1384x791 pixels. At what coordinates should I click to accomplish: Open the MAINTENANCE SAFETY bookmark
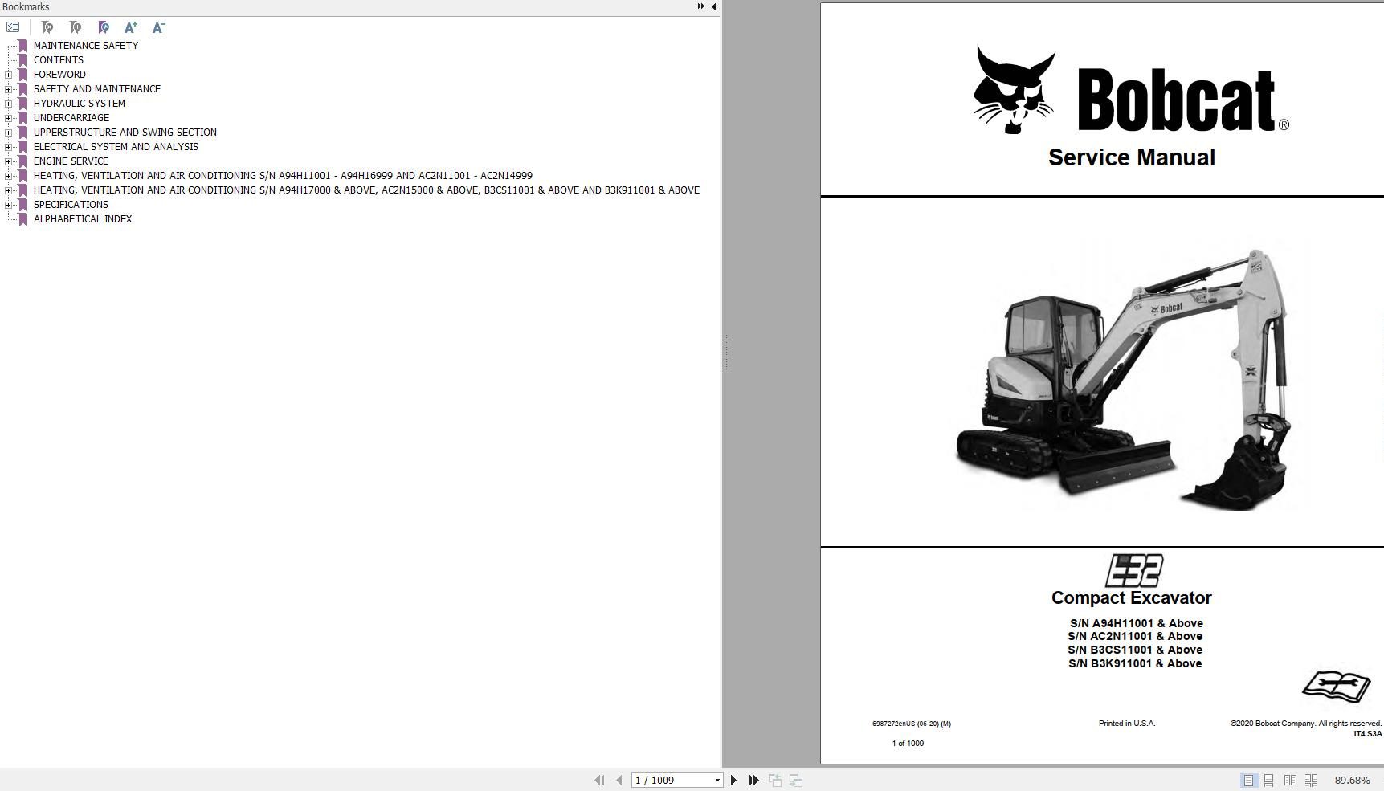coord(86,46)
